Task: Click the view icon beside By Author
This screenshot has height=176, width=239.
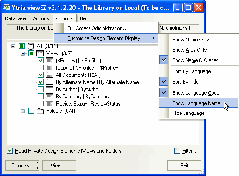Action: coord(50,89)
